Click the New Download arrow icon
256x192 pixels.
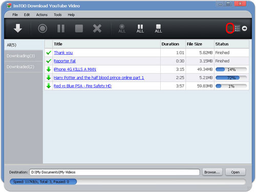18,28
